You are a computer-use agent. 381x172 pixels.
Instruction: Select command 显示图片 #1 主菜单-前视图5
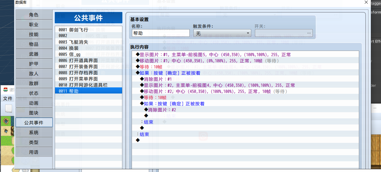[x=245, y=55]
